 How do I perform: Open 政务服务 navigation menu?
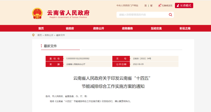127,28
